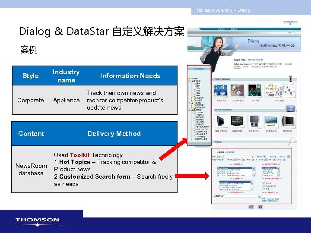Select the first, currently checked radio button
Image resolution: width=311 pixels, height=233 pixels.
[263, 183]
